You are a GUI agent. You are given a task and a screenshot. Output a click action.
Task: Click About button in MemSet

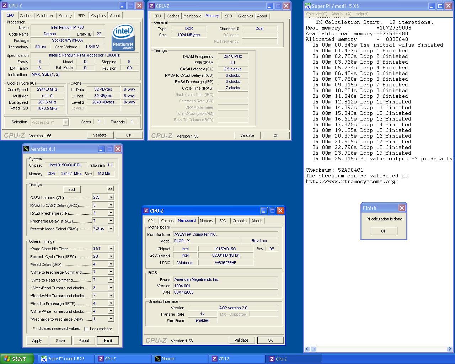click(x=84, y=341)
